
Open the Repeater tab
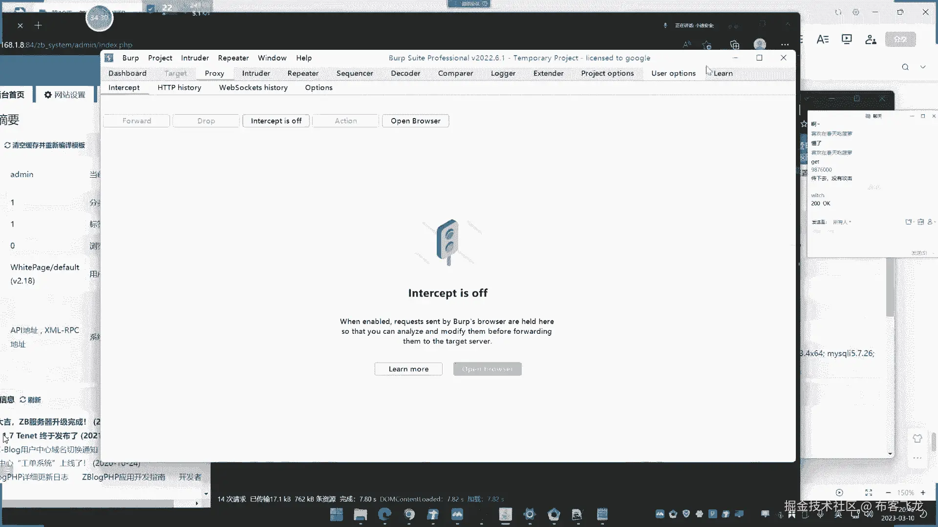303,73
